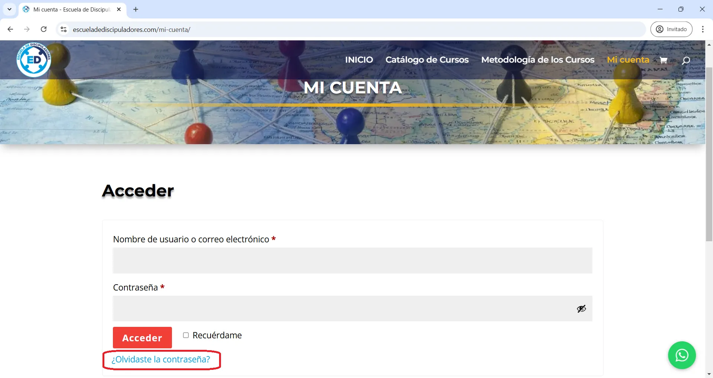Viewport: 713px width, 378px height.
Task: Go to Metodología de los Cursos
Action: 537,60
